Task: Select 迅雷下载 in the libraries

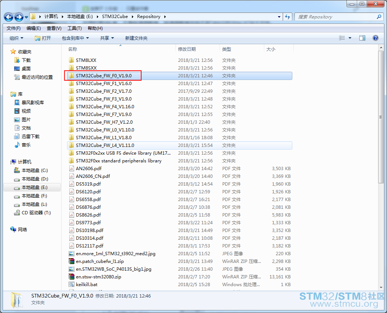Action: coord(31,136)
